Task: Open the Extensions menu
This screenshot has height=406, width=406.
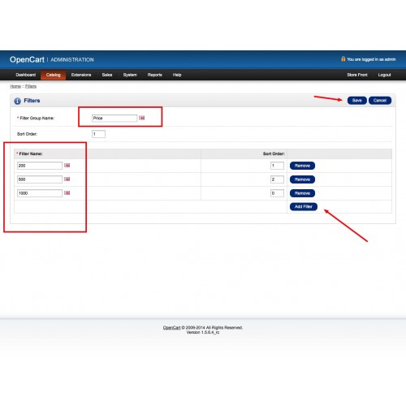Action: (81, 75)
